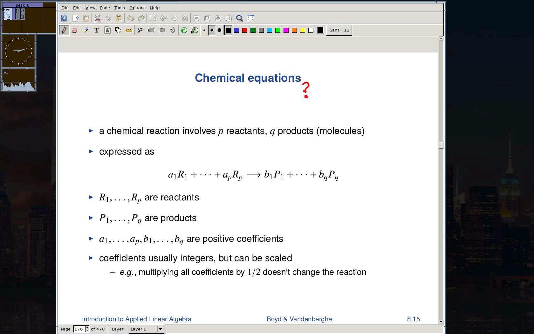534x334 pixels.
Task: Select the Eraser tool
Action: (x=75, y=30)
